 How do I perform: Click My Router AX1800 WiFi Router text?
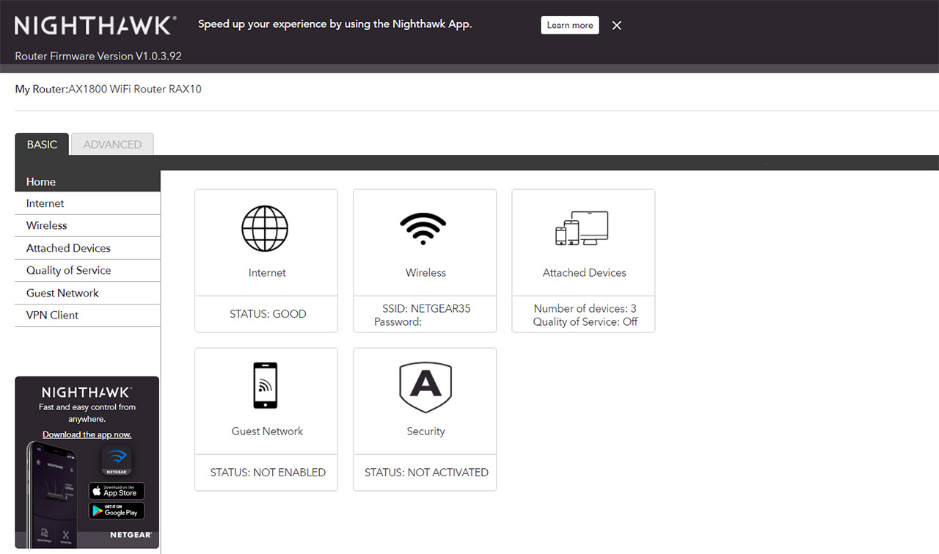click(108, 89)
